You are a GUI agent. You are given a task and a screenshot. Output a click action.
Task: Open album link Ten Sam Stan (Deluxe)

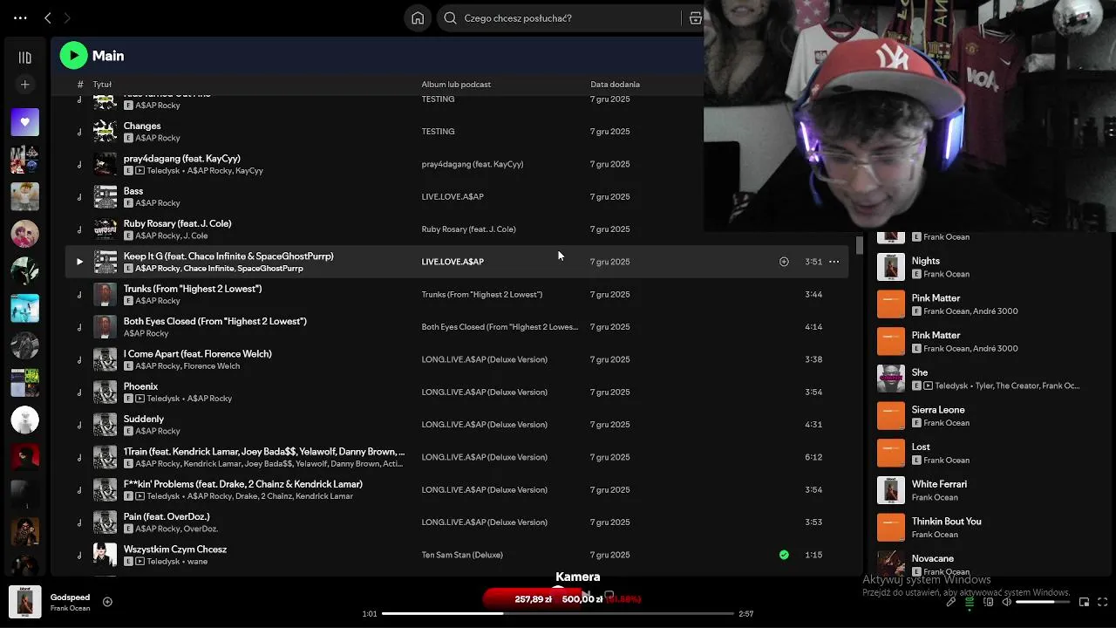click(x=462, y=555)
